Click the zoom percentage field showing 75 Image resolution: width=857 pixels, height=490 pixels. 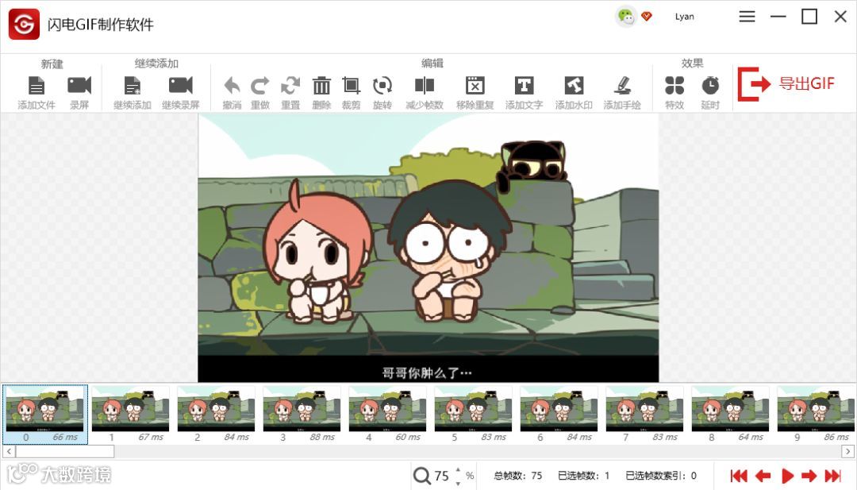point(442,476)
